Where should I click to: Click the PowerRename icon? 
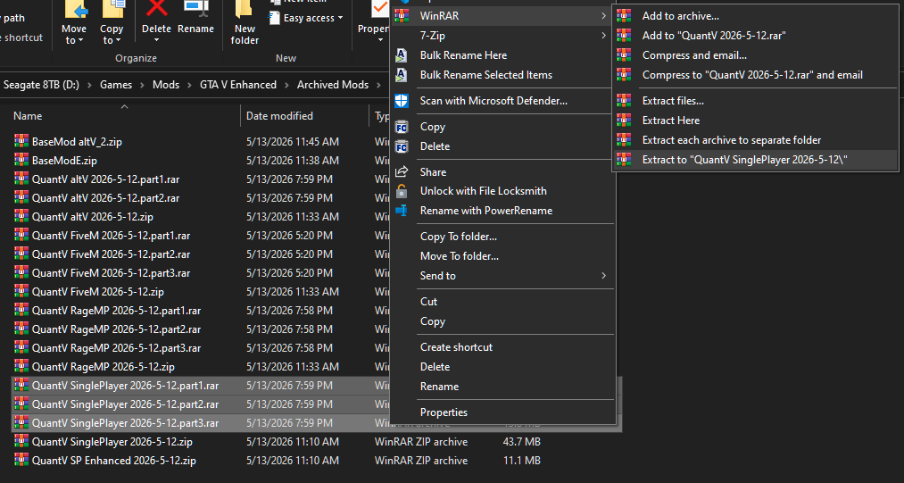pos(402,211)
